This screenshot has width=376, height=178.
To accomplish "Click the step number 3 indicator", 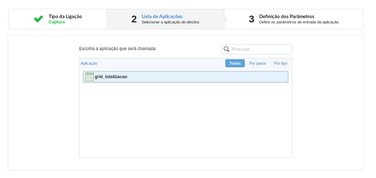I will pos(252,19).
